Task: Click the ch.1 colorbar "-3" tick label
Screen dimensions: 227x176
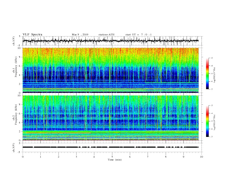Action: point(211,58)
